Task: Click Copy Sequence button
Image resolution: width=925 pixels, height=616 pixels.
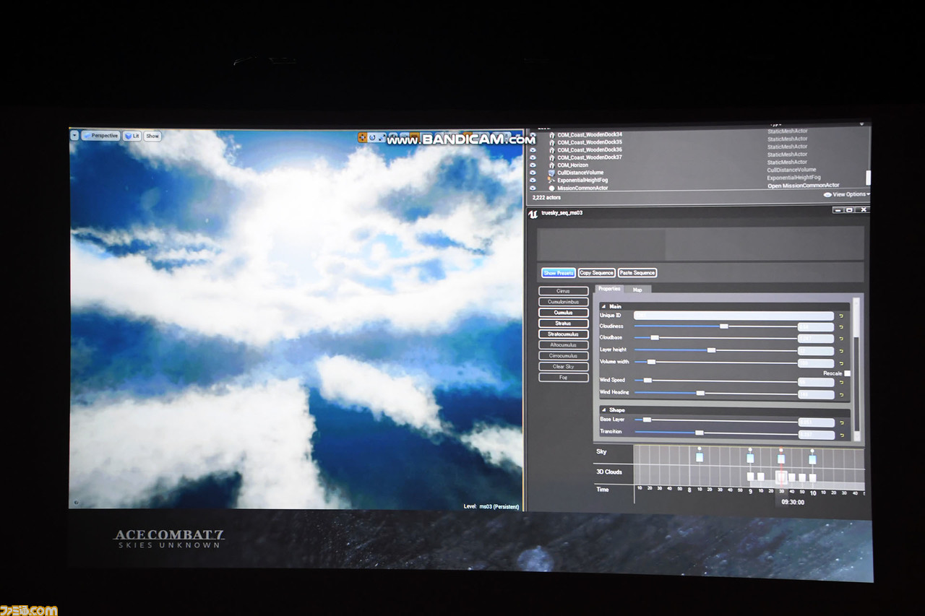Action: 597,273
